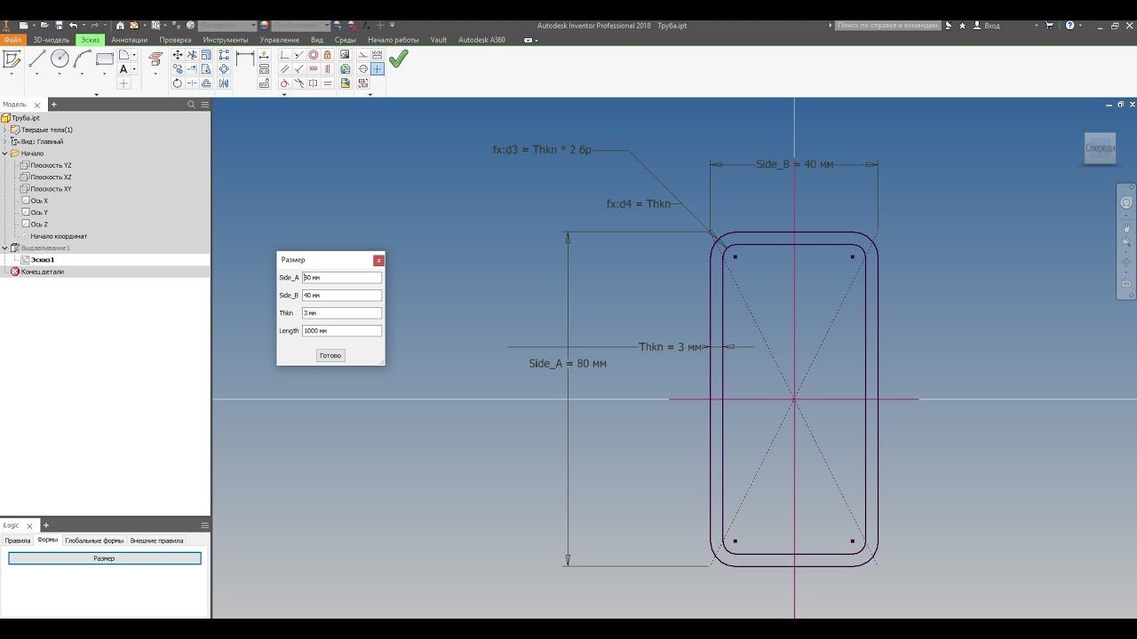Activate Pan tool in navigation bar

(x=1126, y=228)
